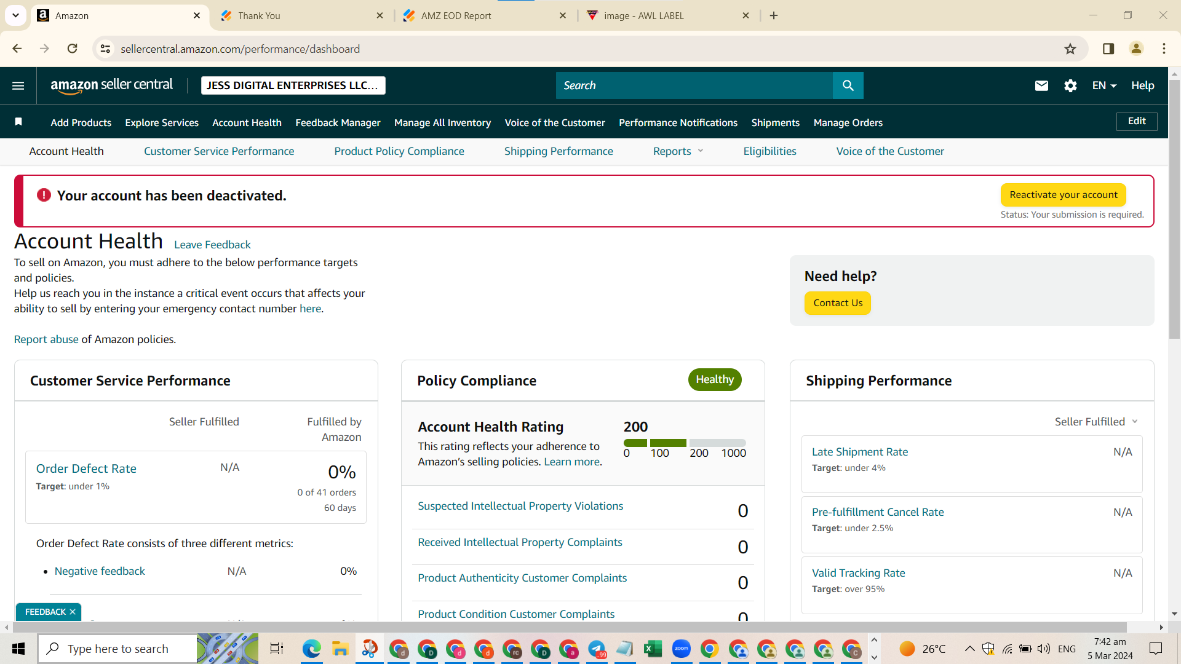1181x664 pixels.
Task: Click the Leave Feedback link
Action: (x=212, y=245)
